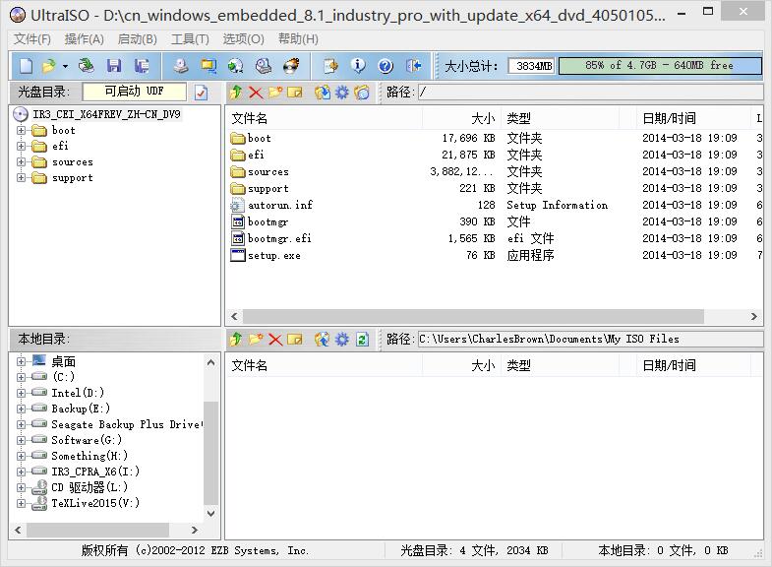Image resolution: width=772 pixels, height=567 pixels.
Task: Click the exit door icon in toolbar
Action: click(x=413, y=66)
